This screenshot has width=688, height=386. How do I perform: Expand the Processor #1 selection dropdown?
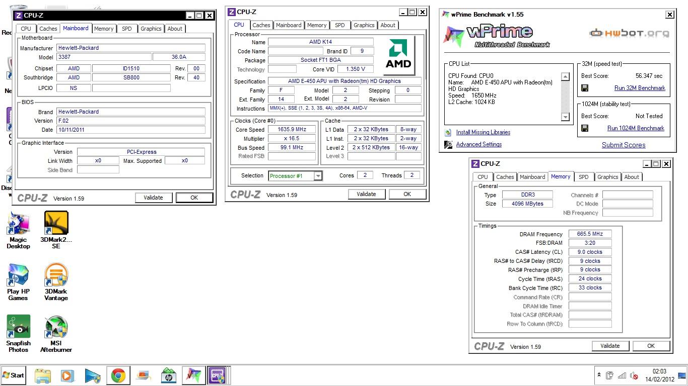318,175
